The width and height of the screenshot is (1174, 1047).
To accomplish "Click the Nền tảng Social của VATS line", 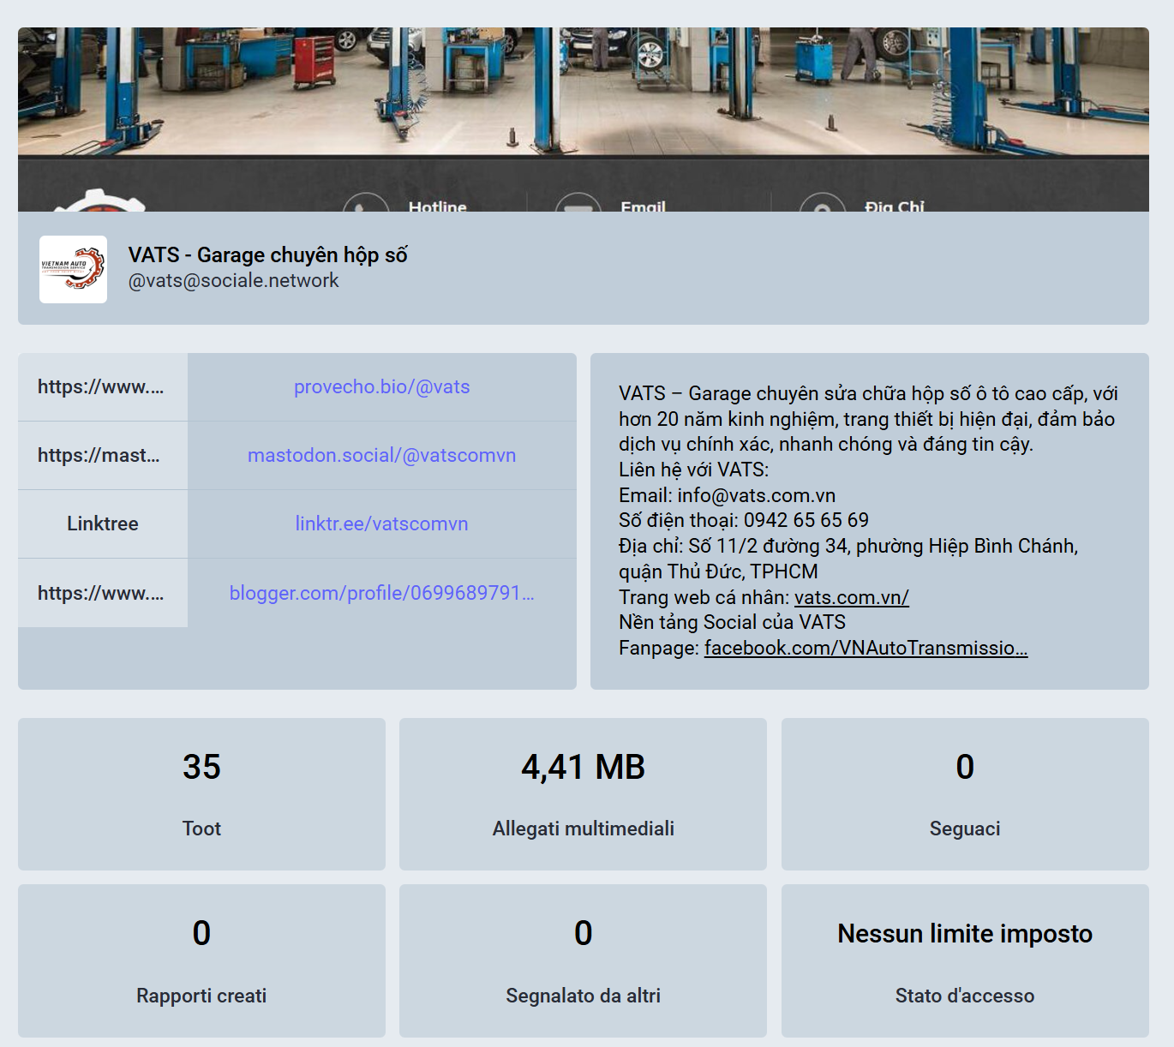I will pos(732,622).
